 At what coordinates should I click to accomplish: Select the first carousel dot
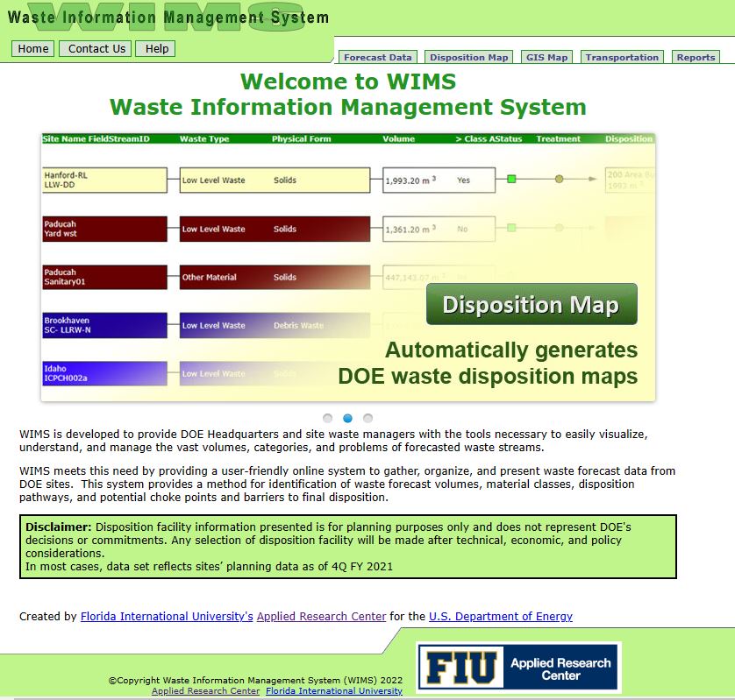click(x=327, y=418)
